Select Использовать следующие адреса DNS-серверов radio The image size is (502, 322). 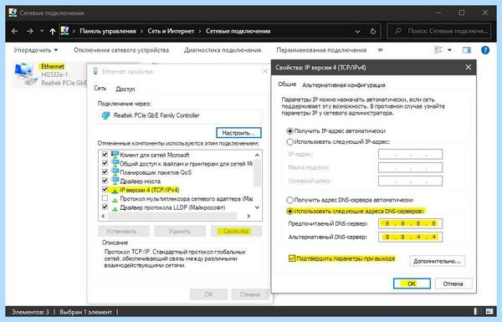point(290,212)
